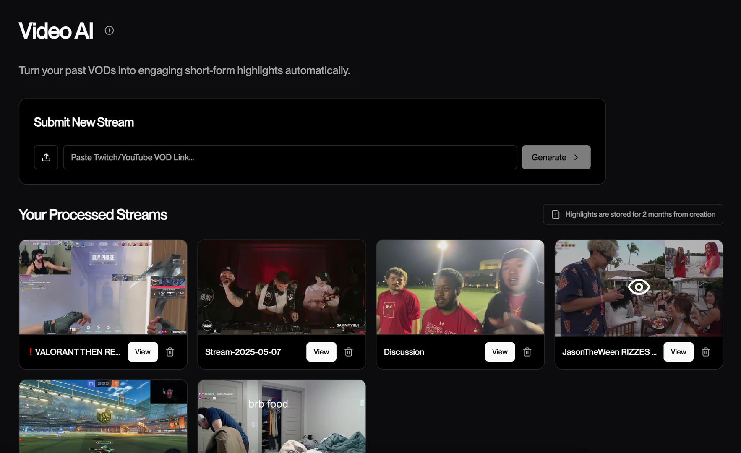Click the chevron arrow inside the Generate button

pos(576,157)
